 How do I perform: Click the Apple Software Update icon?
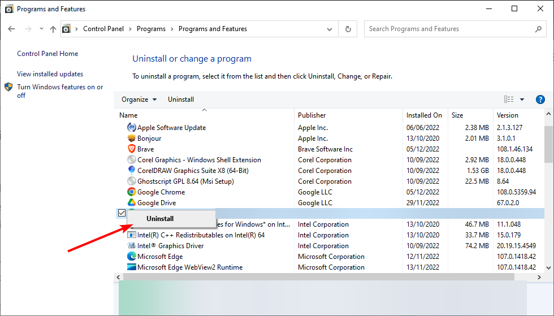[x=131, y=127]
